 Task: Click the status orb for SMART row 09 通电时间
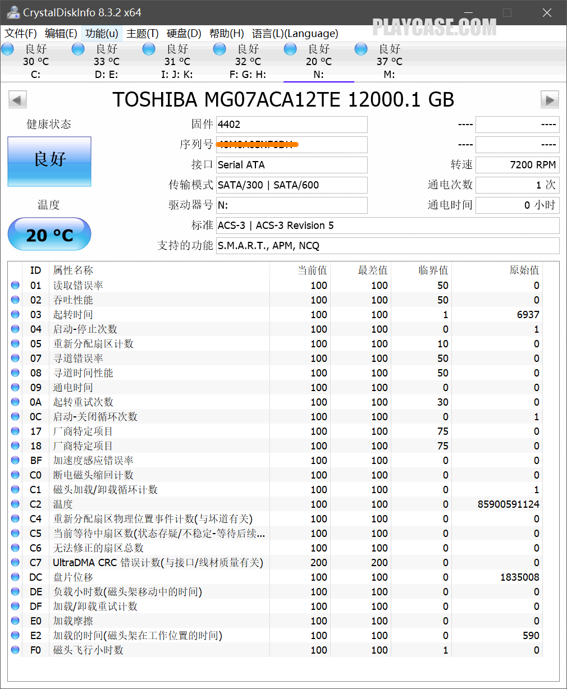coord(15,388)
